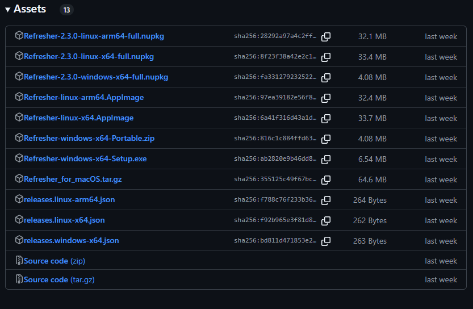The width and height of the screenshot is (473, 309).
Task: Download Refresher-linux-x64.AppImage
Action: (x=78, y=118)
